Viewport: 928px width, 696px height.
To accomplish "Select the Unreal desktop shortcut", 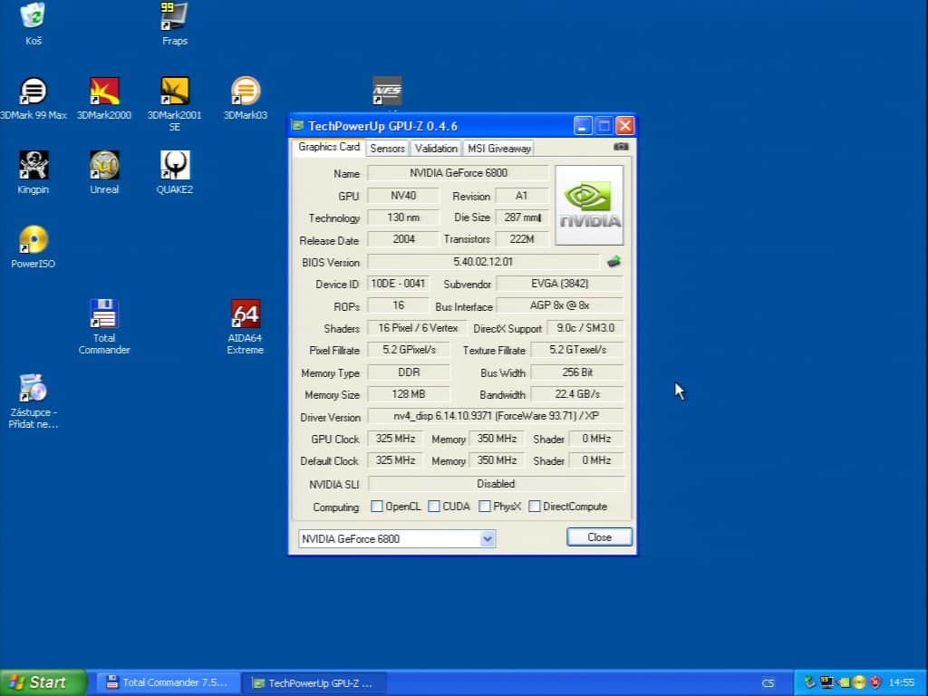I will (104, 165).
